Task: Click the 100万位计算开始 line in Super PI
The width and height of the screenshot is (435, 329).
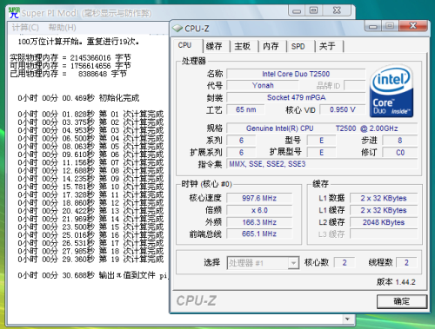Action: pyautogui.click(x=78, y=42)
